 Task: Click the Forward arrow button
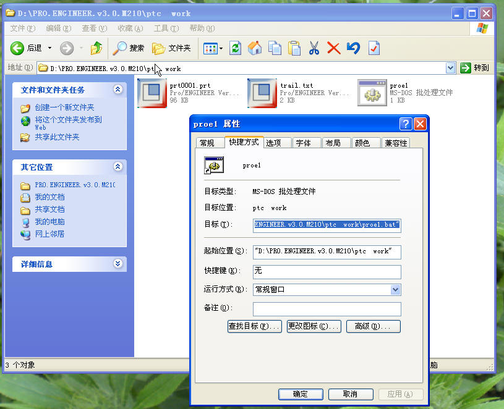tap(67, 48)
